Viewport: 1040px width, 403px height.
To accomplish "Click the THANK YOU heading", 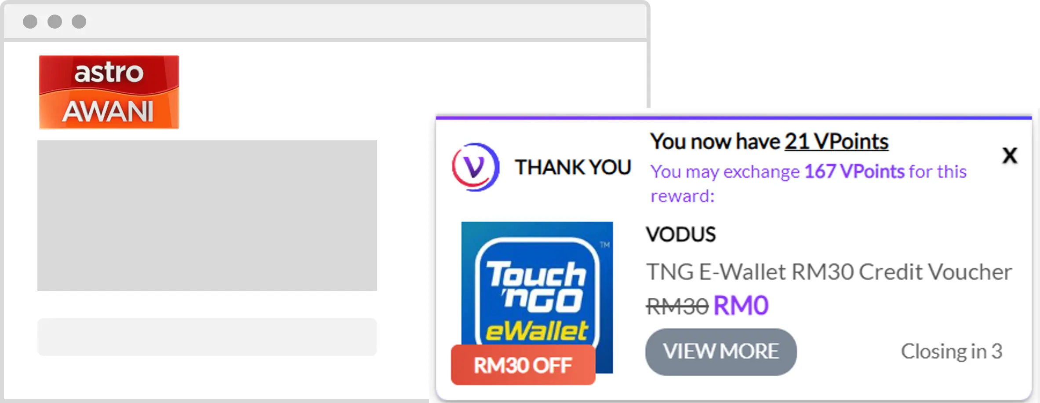I will (573, 168).
